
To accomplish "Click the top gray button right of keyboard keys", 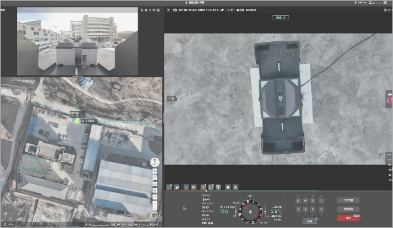I will 348,200.
